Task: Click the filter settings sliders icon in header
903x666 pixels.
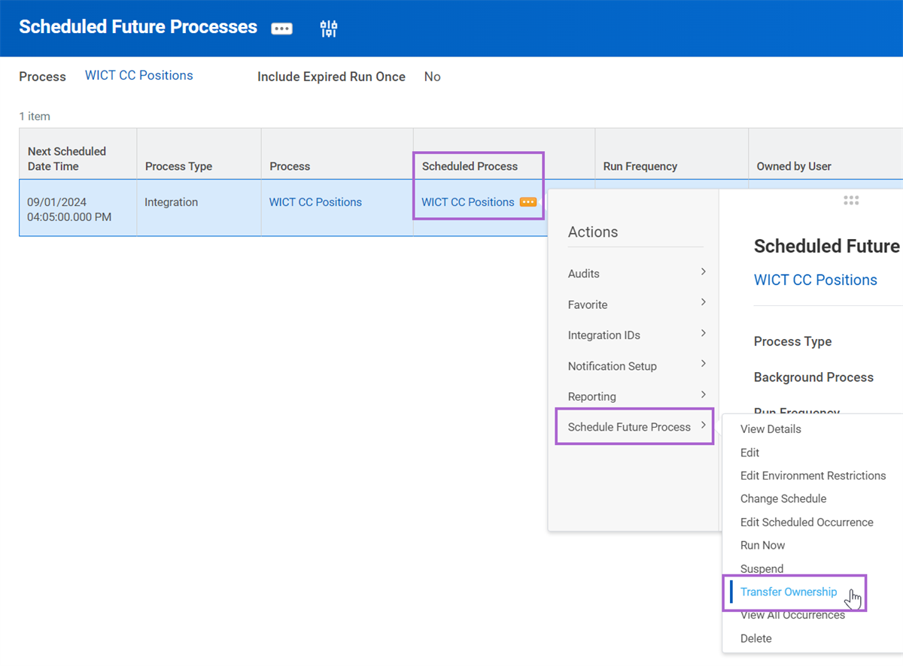Action: pyautogui.click(x=329, y=29)
